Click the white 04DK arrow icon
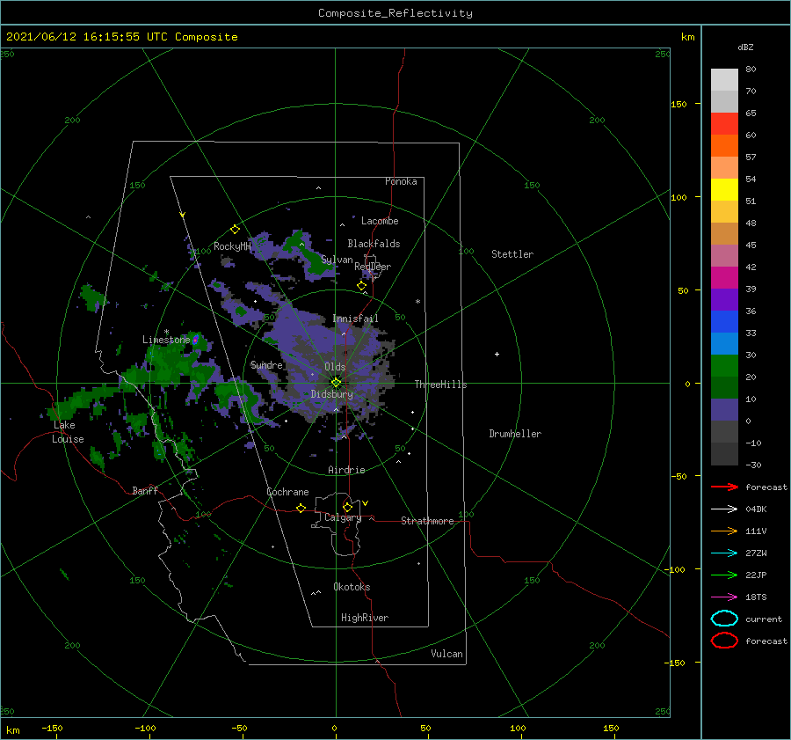Screen dimensions: 791x740 (724, 509)
